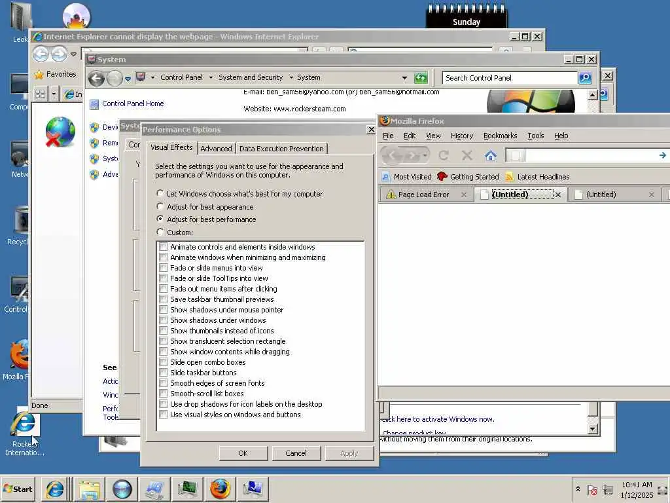Open IE recent pages dropdown arrow
670x503 pixels.
pos(73,55)
